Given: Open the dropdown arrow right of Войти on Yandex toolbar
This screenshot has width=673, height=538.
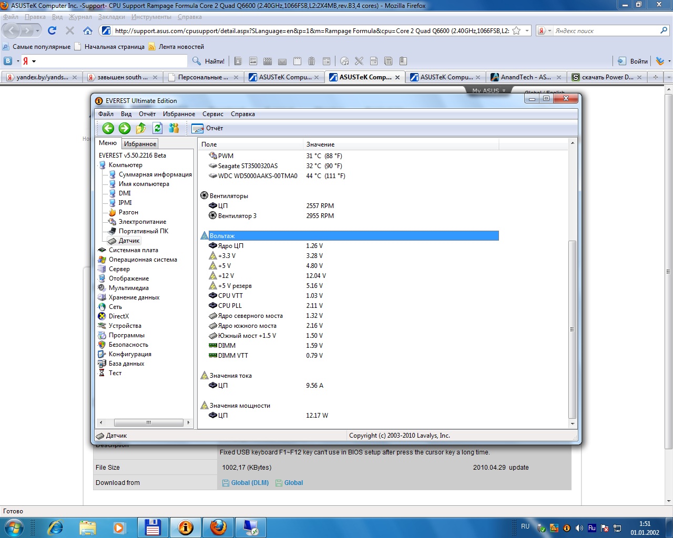Looking at the screenshot, I should pos(669,61).
